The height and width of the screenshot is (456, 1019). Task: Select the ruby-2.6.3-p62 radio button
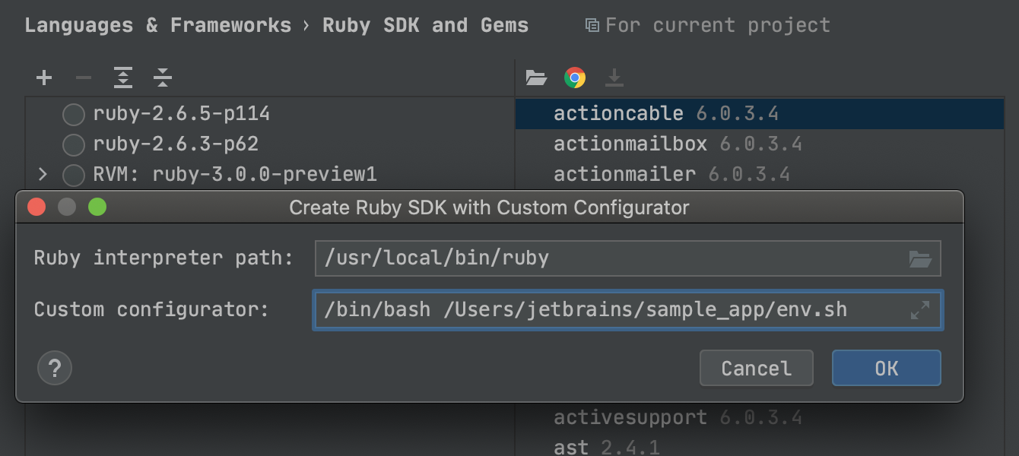74,144
